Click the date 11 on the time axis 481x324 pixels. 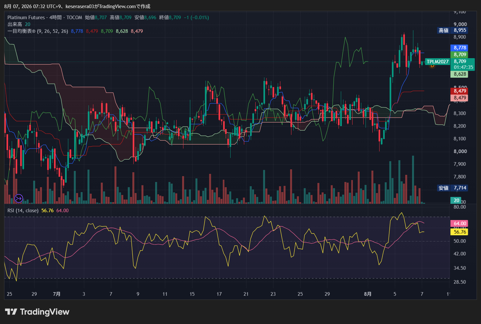coord(165,294)
